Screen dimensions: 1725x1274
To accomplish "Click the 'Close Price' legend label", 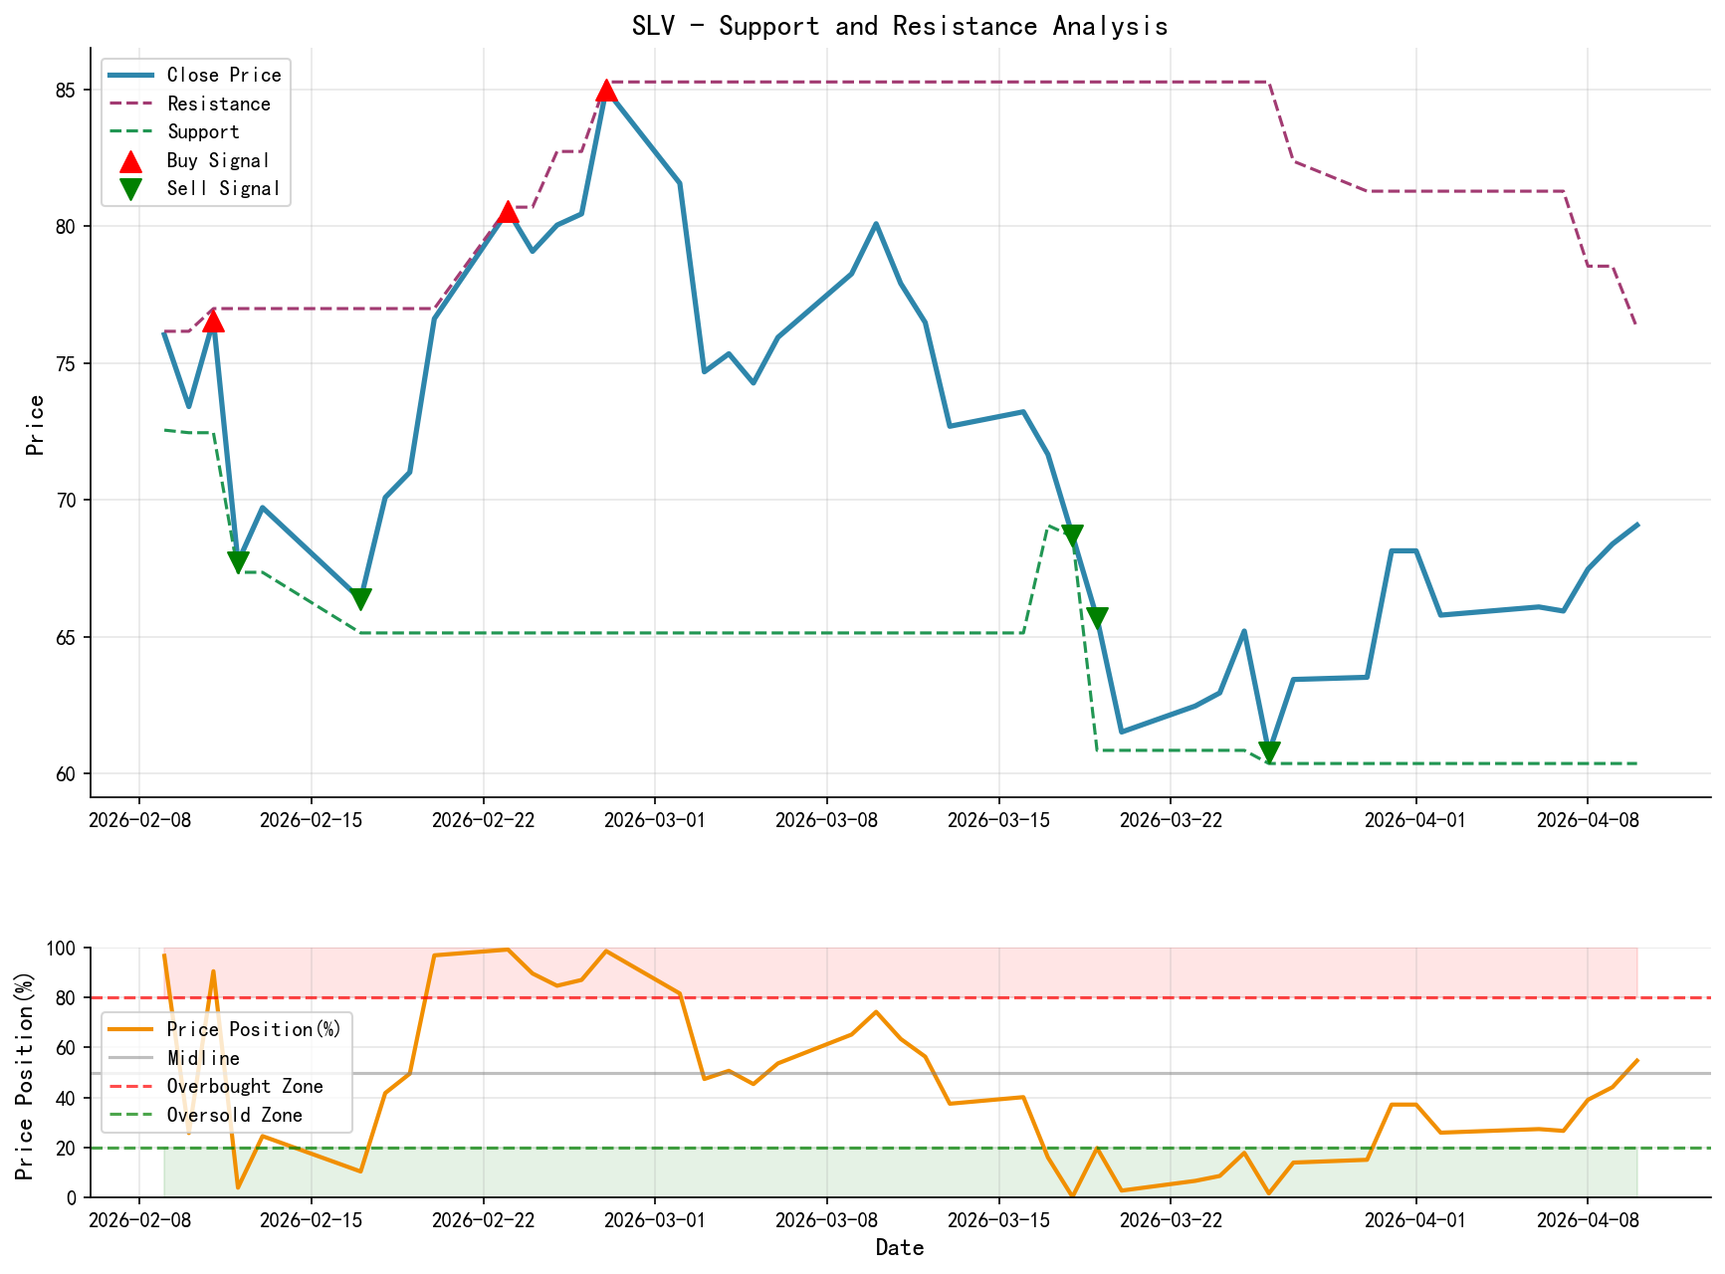I will (224, 76).
